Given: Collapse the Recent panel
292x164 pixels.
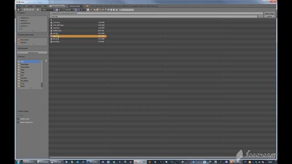Looking at the screenshot, I should coord(18,56).
